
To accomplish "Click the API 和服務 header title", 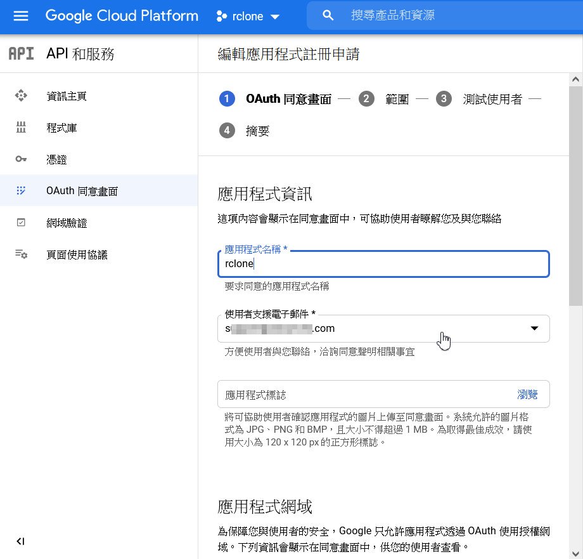I will (x=80, y=54).
